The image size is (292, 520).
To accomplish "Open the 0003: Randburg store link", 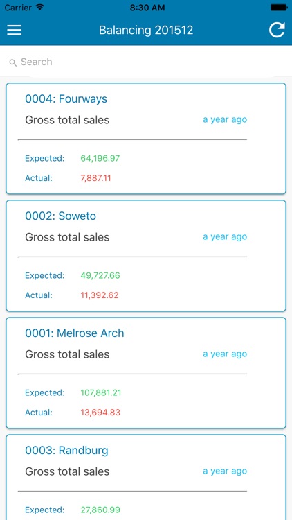I will point(66,451).
